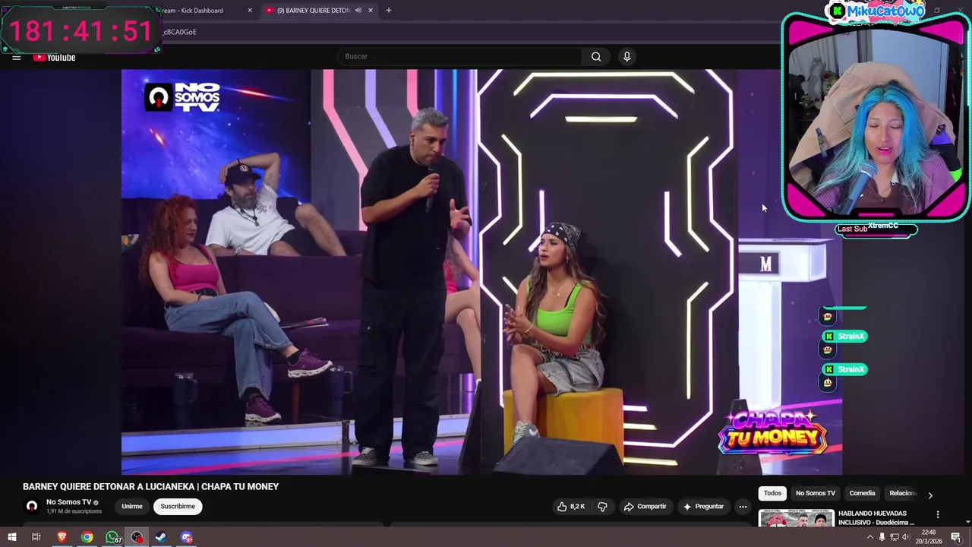Open the Windows notification center
972x547 pixels.
(956, 537)
